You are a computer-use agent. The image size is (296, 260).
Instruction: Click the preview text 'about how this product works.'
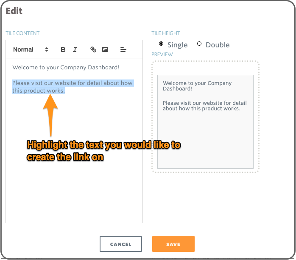(x=201, y=109)
